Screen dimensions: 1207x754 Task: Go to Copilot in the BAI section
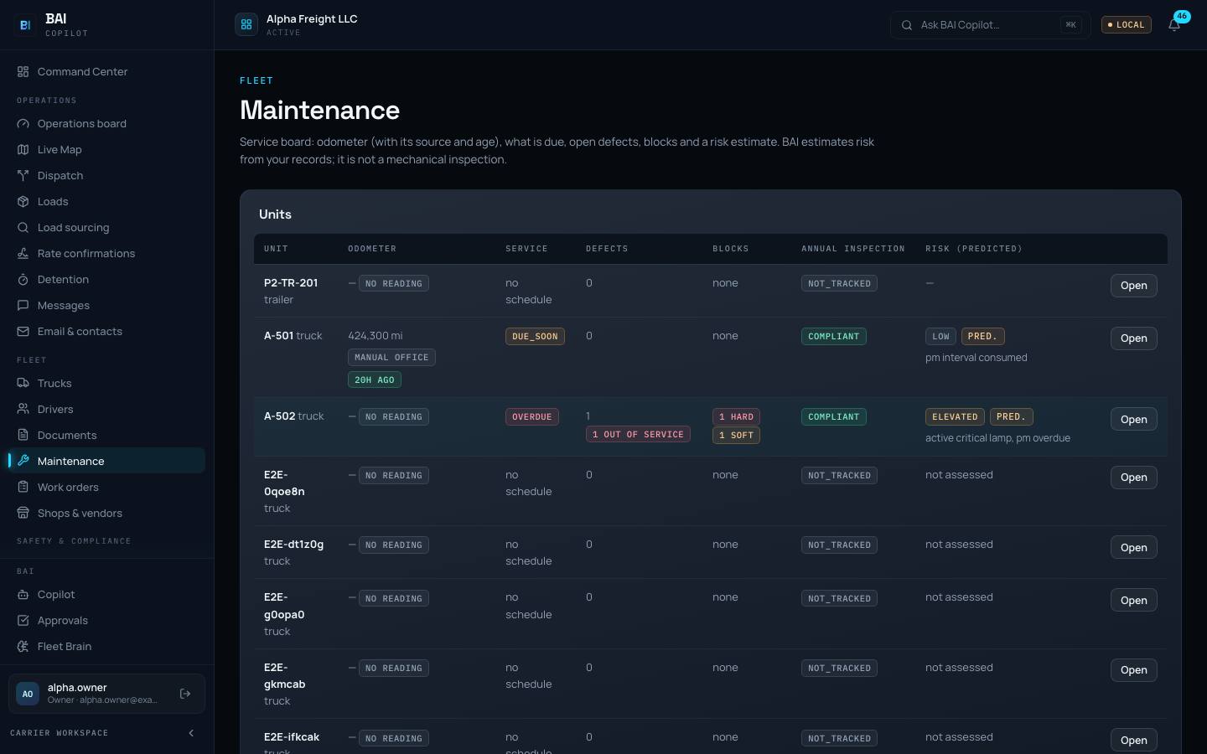coord(106,595)
